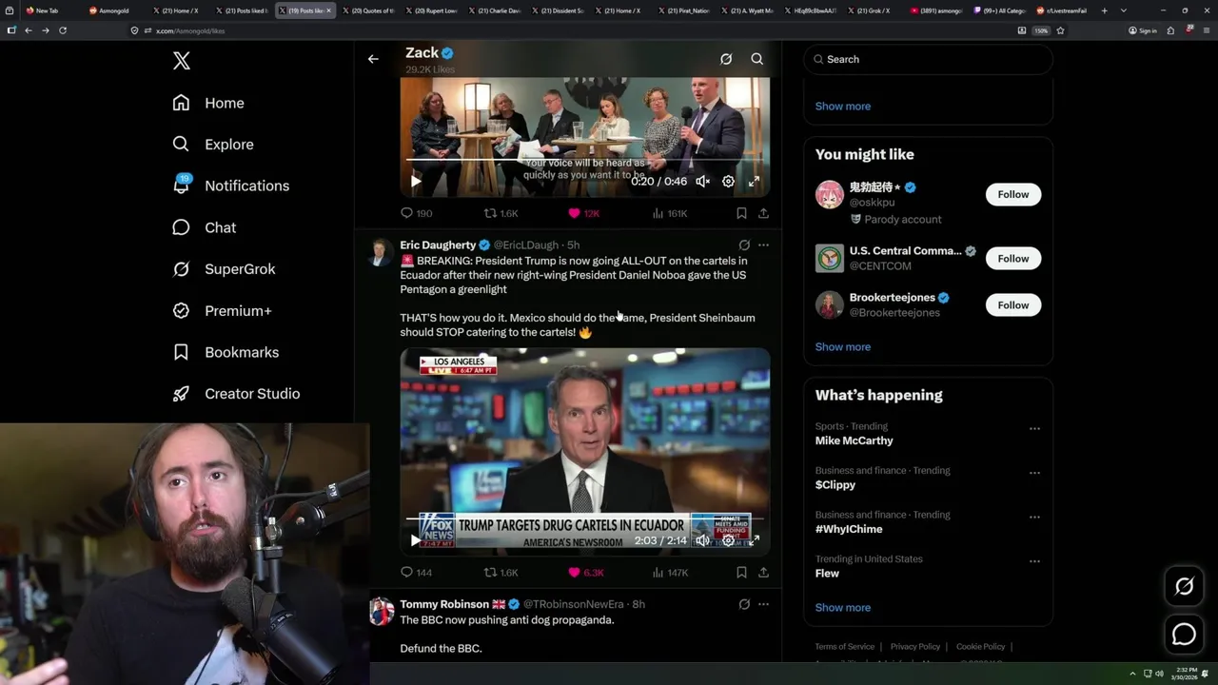Click Grok icon on Eric Daugherty's post
The height and width of the screenshot is (685, 1218).
pyautogui.click(x=744, y=245)
